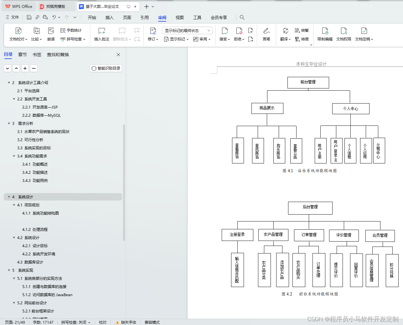The image size is (403, 325).
Task: Click the 修订 track changes icon
Action: tap(153, 31)
